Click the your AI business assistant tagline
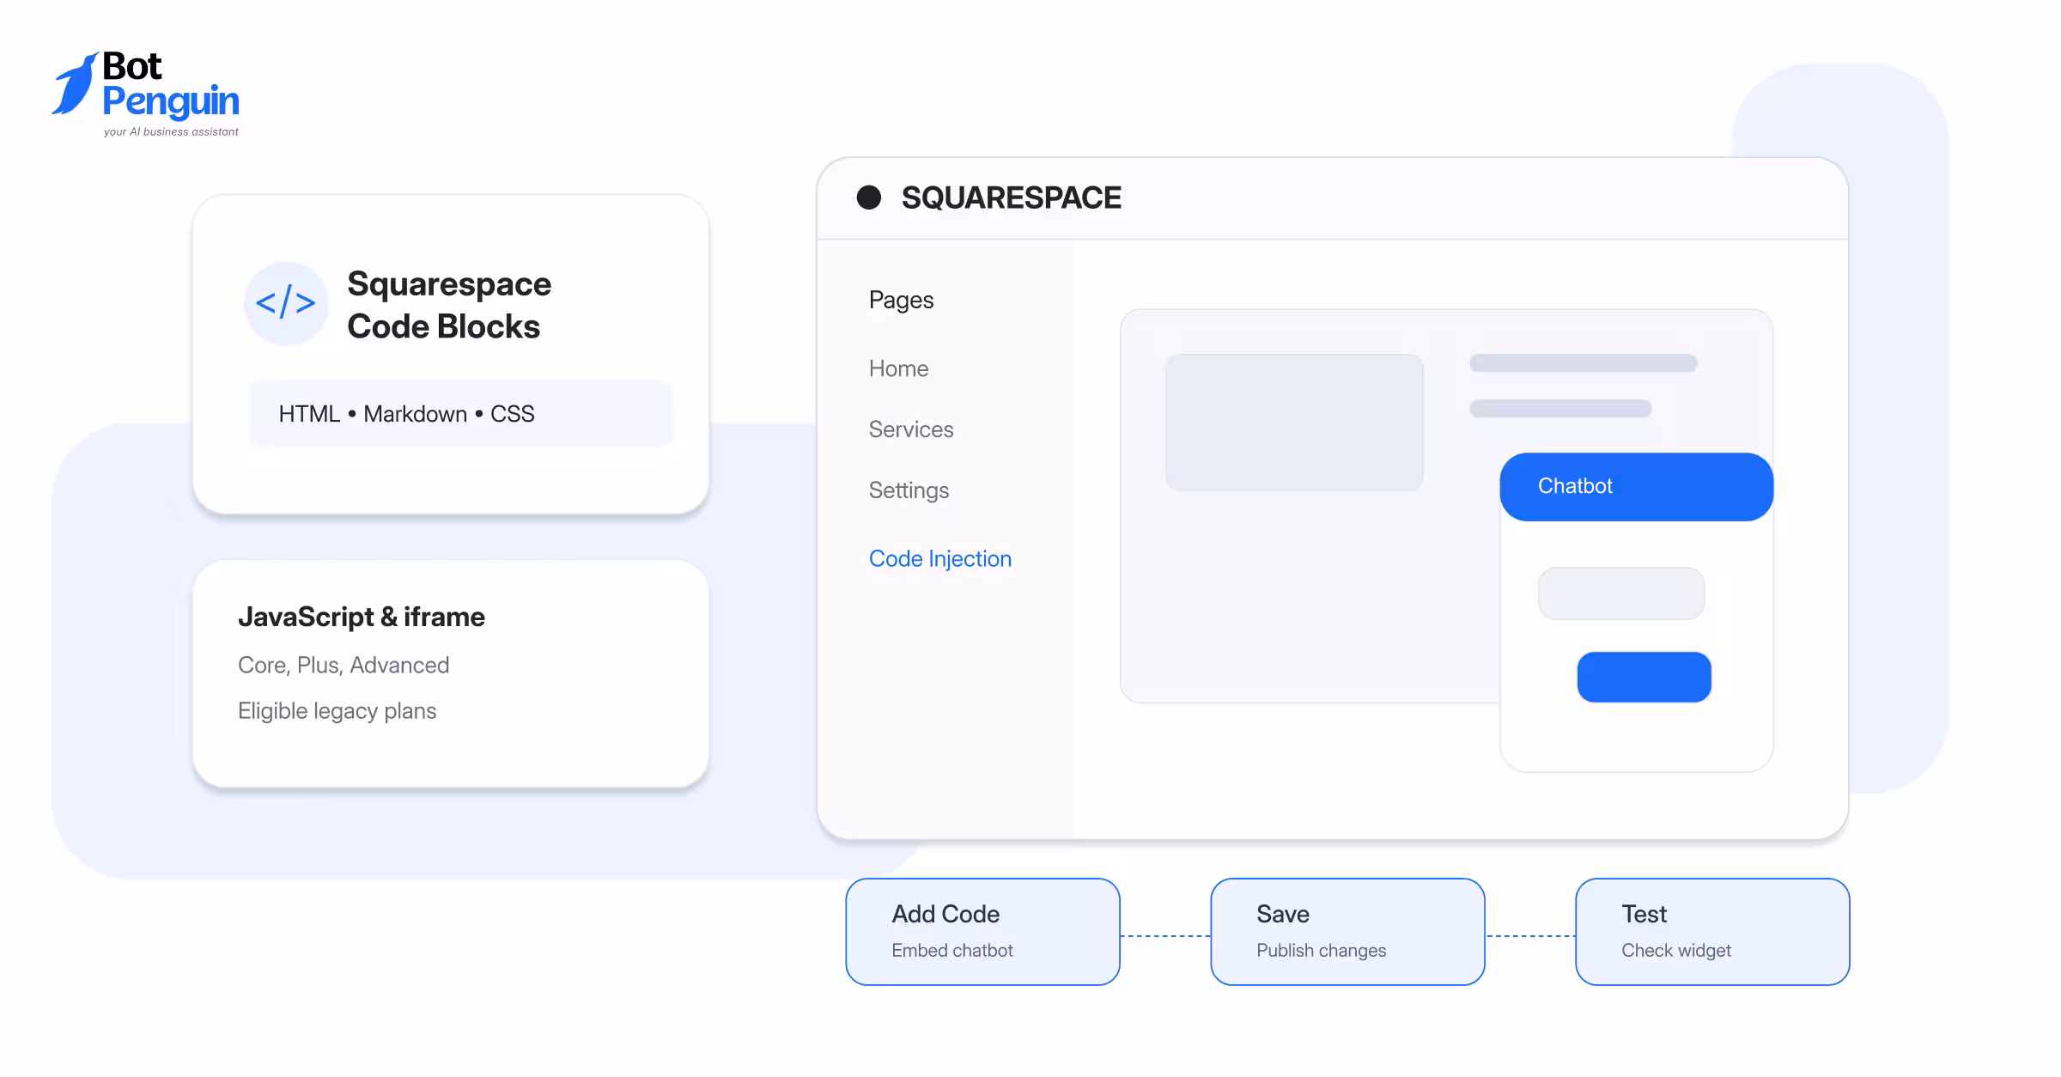This screenshot has height=1077, width=2061. click(x=171, y=131)
